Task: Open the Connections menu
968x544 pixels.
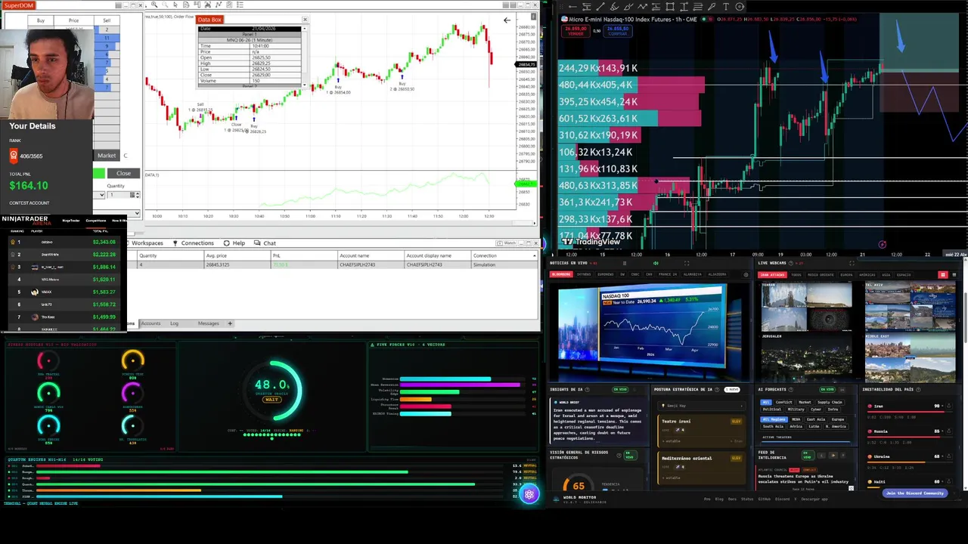Action: click(194, 243)
